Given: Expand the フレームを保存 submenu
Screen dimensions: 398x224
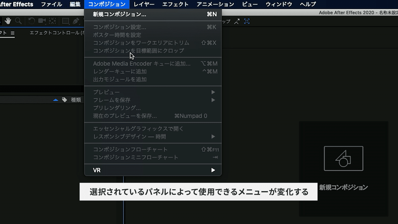Looking at the screenshot, I should tap(153, 100).
